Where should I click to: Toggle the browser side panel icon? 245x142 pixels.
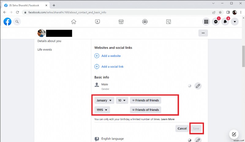tap(228, 12)
